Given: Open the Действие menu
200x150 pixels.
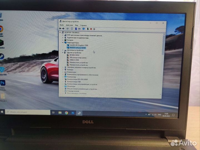Looking at the screenshot, I should pos(69,25).
